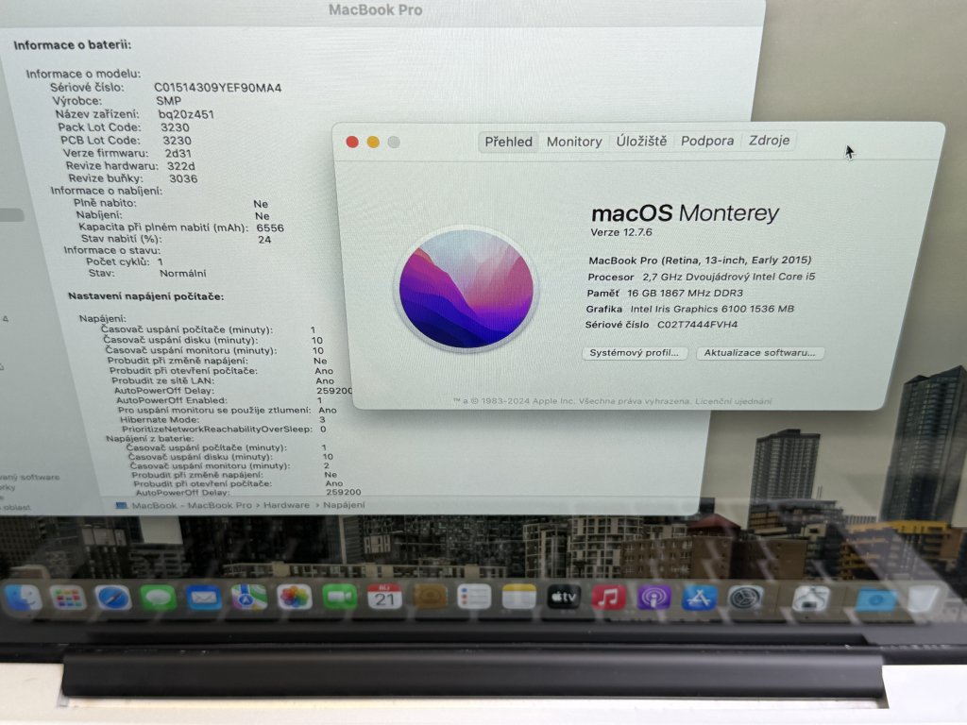Screen dimensions: 967x725
Task: Switch to the Úložiště tab
Action: click(641, 141)
